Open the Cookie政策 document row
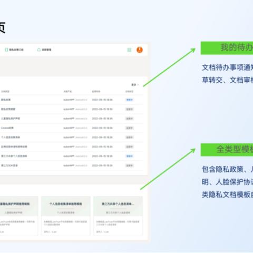Image resolution: width=253 pixels, height=253 pixels. coord(71,128)
